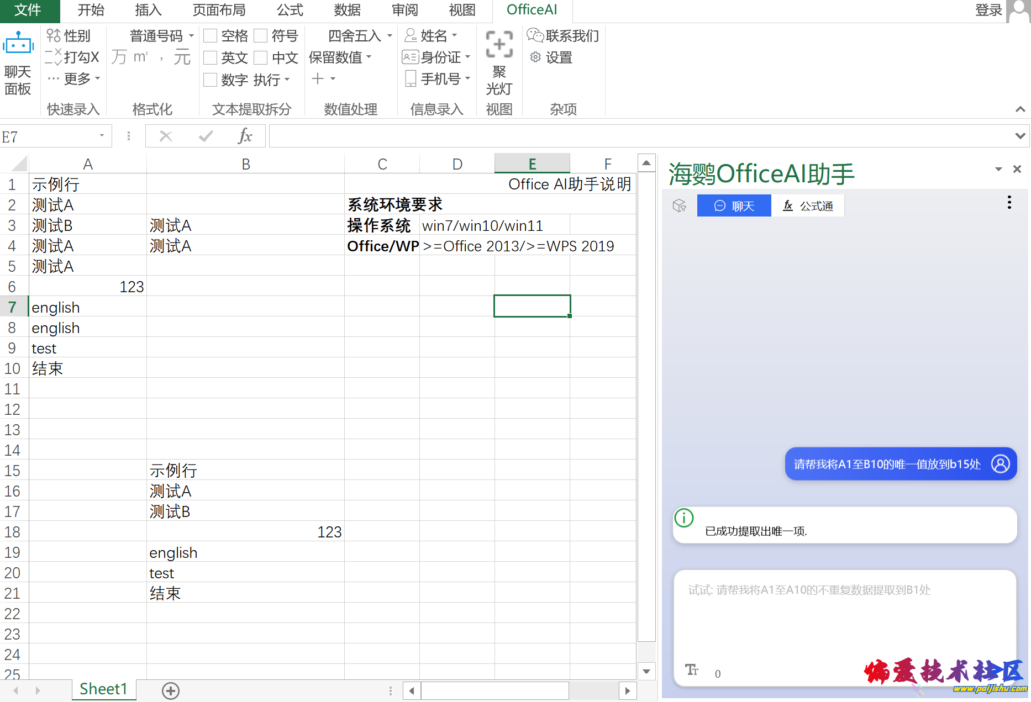
Task: Click the insert function fx icon
Action: [x=244, y=136]
